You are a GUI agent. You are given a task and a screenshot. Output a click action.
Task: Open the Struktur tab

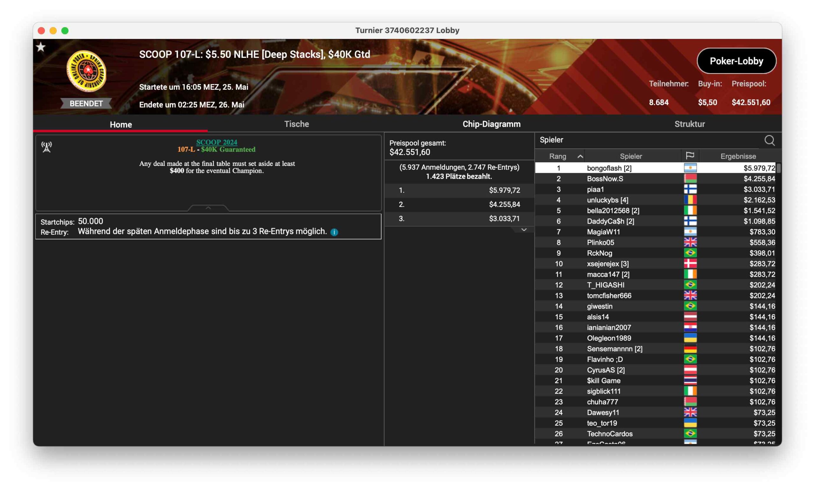pyautogui.click(x=689, y=124)
